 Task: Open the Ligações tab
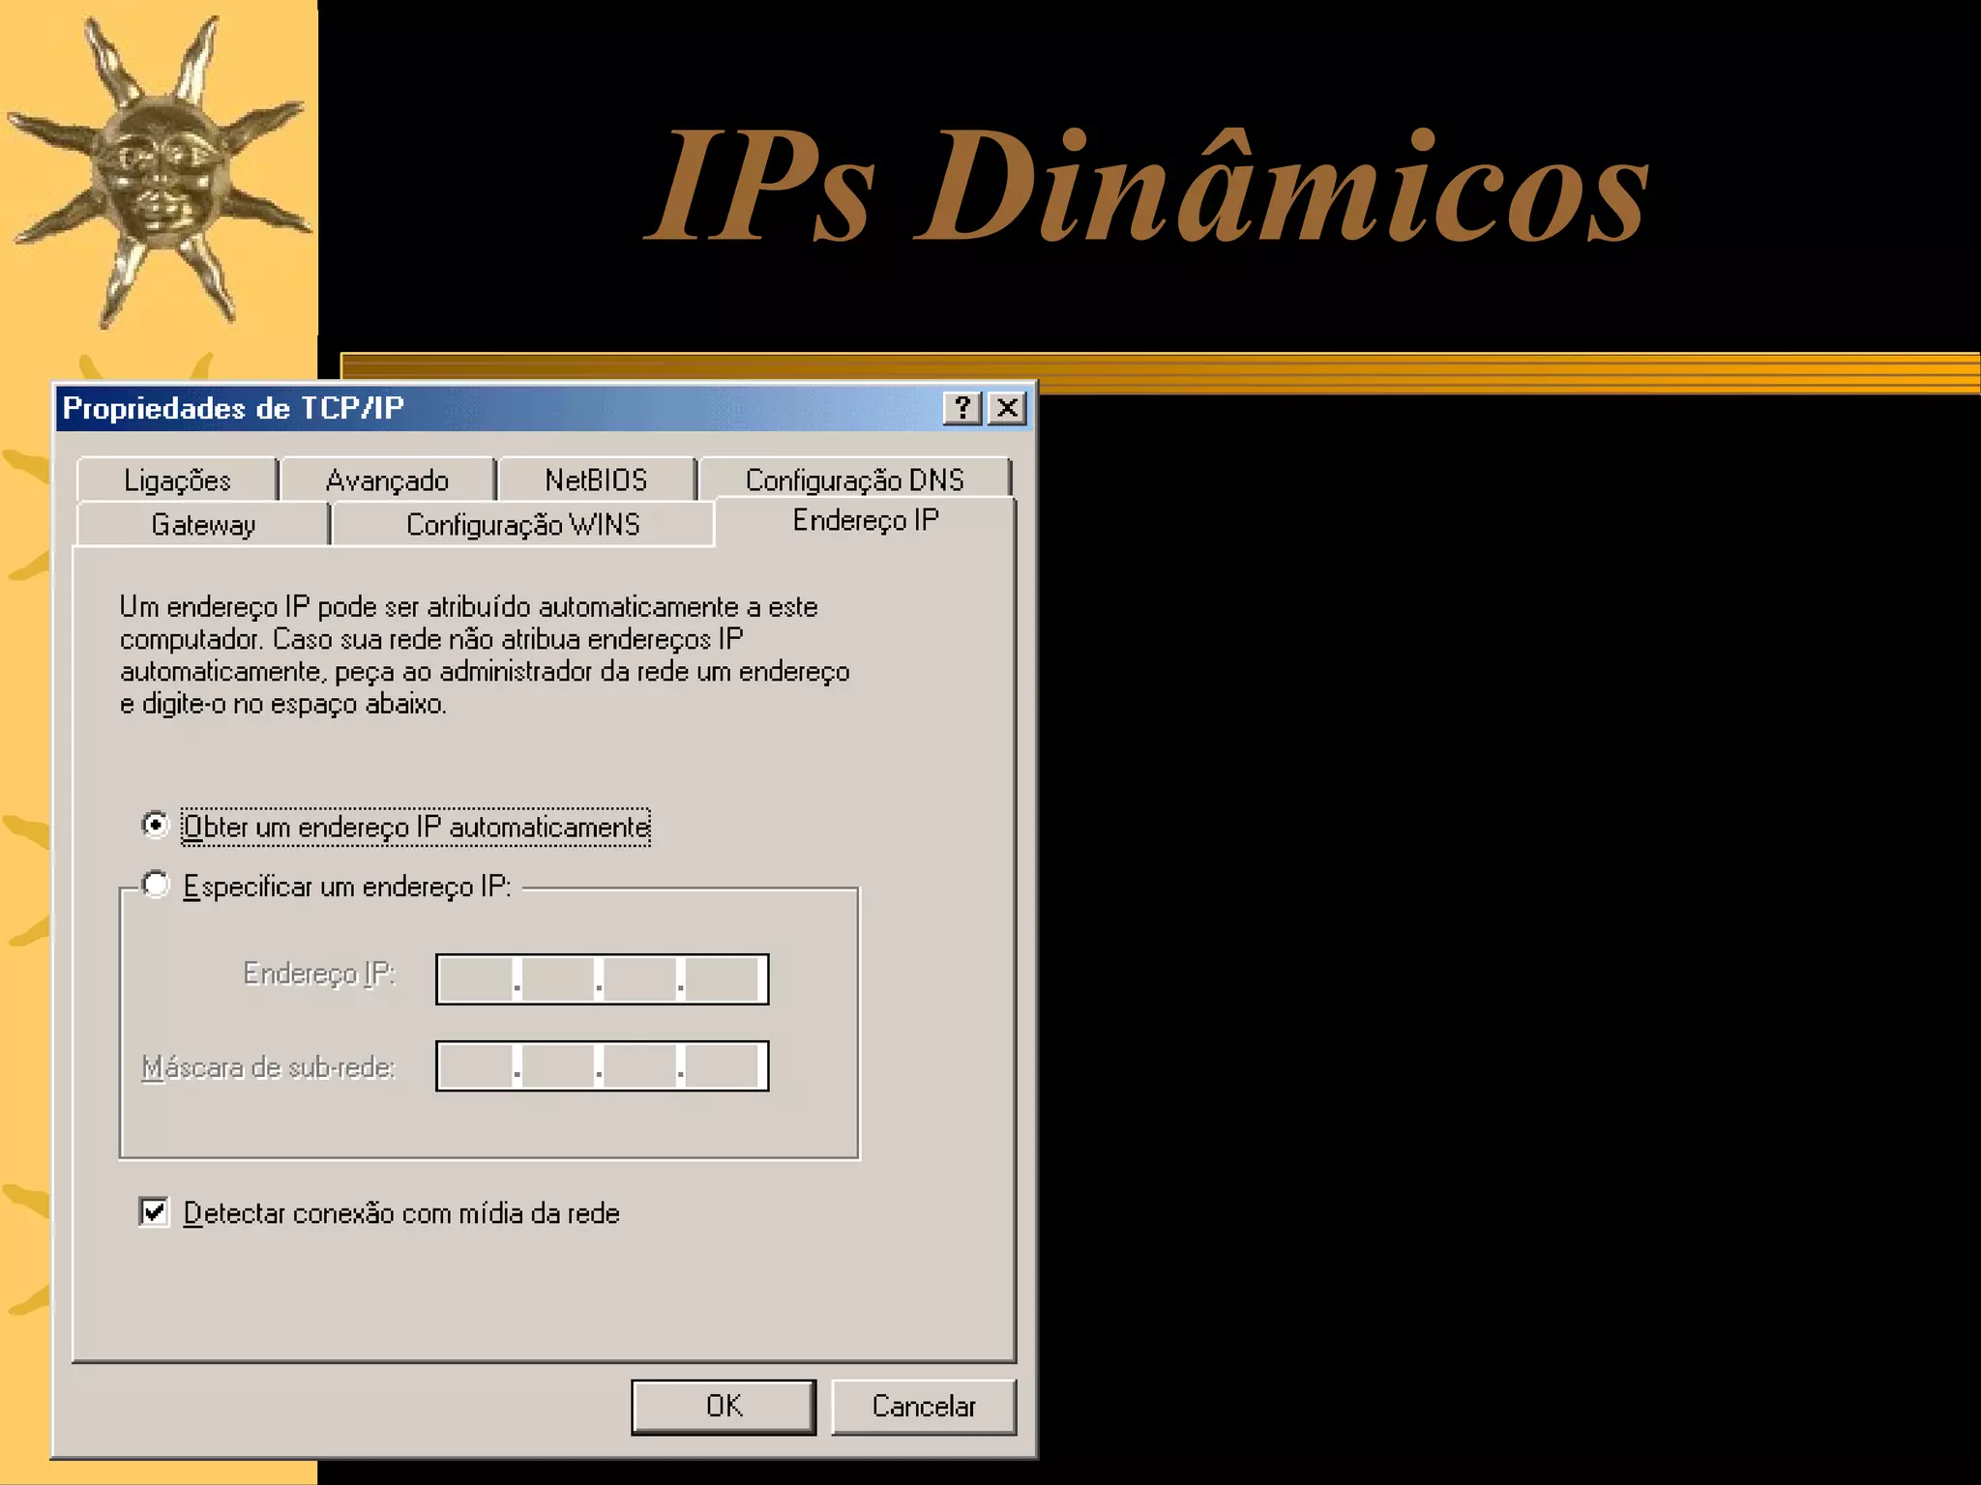point(177,480)
